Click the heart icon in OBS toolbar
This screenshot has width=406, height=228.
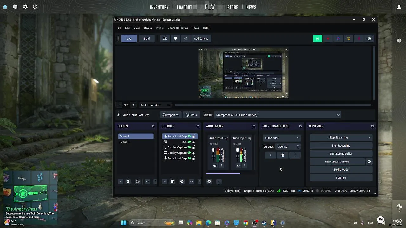coord(175,39)
